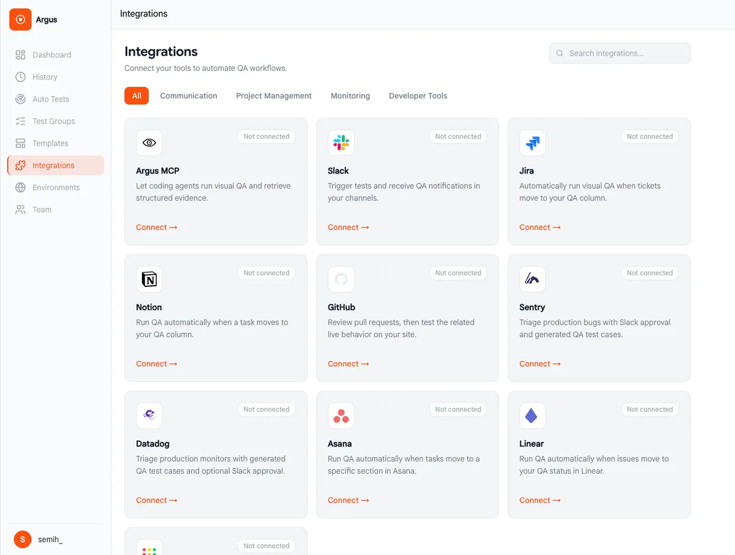Image resolution: width=735 pixels, height=555 pixels.
Task: Click the Argus MCP eye icon
Action: click(149, 143)
